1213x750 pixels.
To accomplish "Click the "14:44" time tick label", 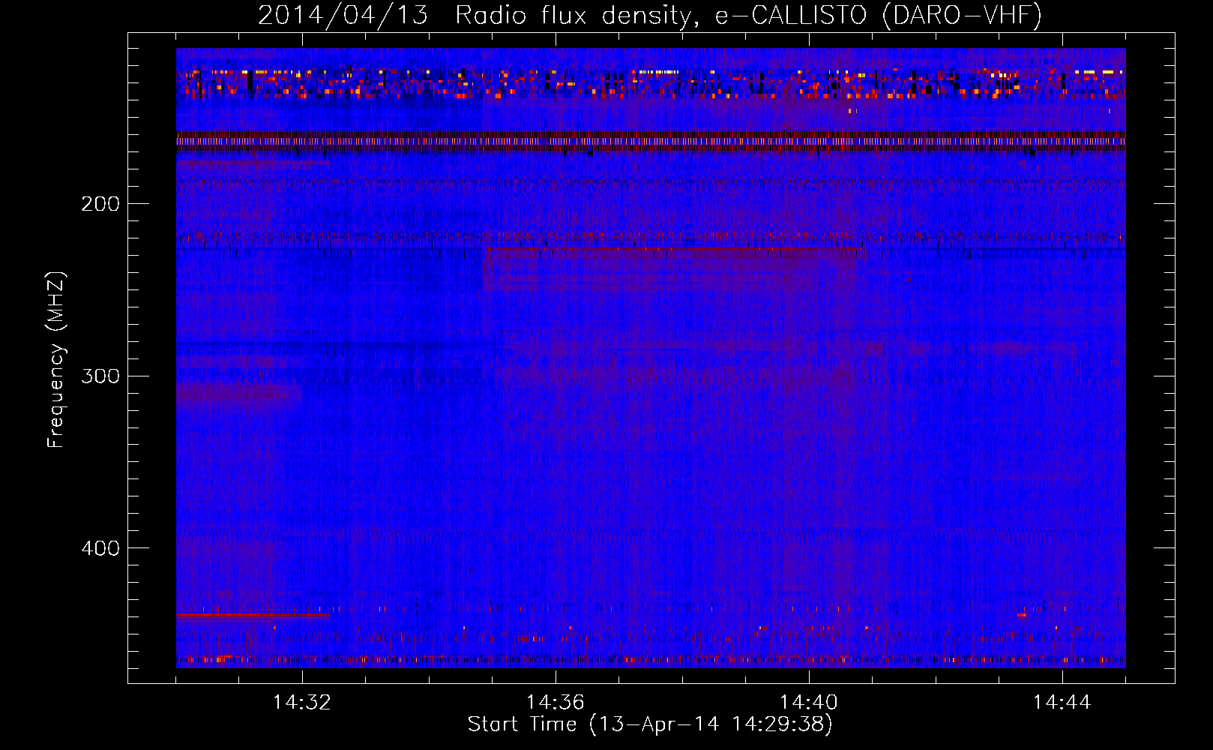I will [1062, 703].
